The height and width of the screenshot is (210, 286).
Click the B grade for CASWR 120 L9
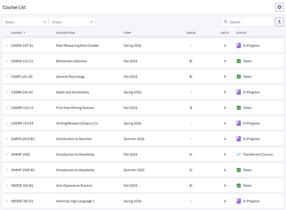[191, 108]
